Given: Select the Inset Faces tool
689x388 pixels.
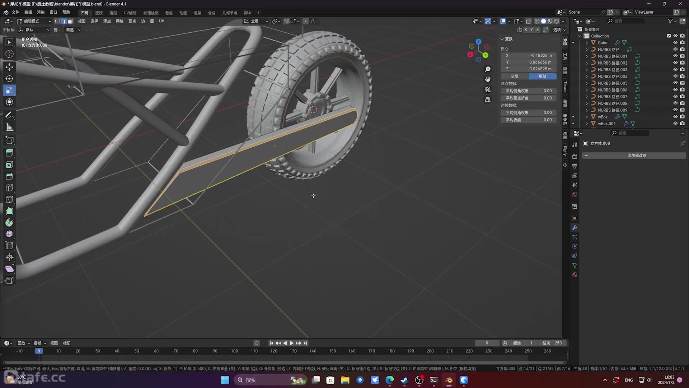Looking at the screenshot, I should point(9,165).
